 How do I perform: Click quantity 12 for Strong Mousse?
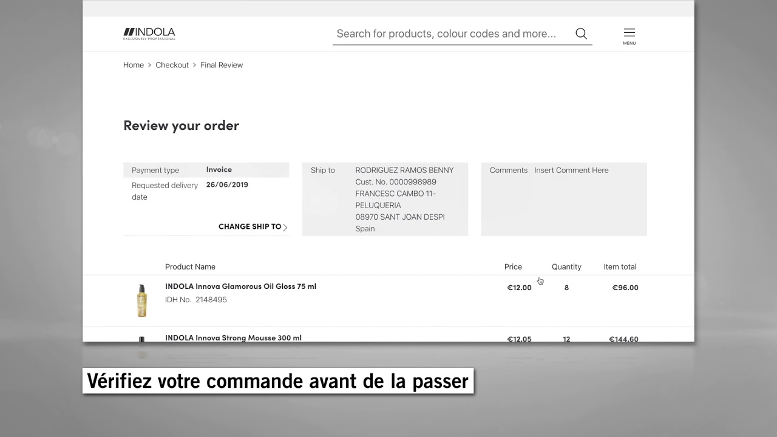point(566,339)
